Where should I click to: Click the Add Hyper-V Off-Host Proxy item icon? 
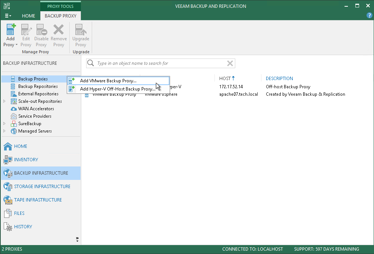coord(72,89)
